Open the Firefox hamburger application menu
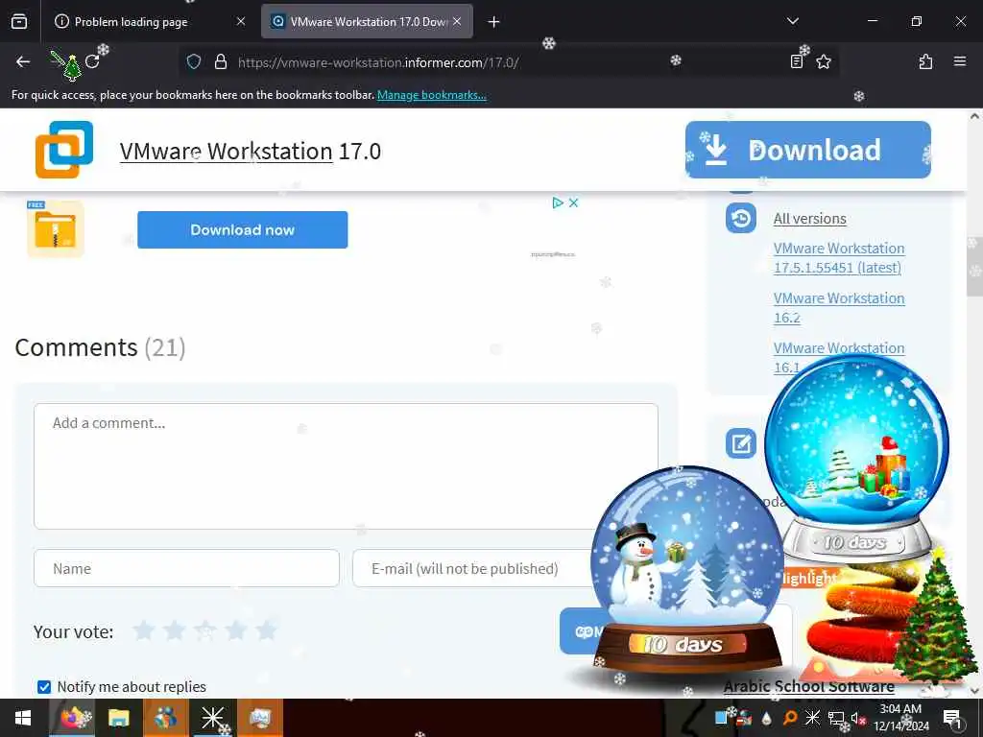983x737 pixels. [959, 61]
